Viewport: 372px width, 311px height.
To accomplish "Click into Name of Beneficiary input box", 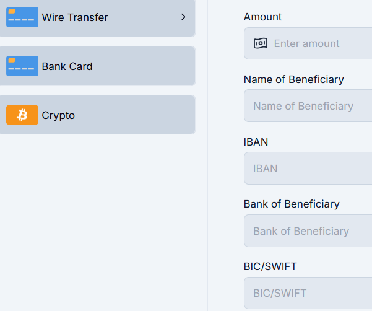I will pyautogui.click(x=309, y=106).
